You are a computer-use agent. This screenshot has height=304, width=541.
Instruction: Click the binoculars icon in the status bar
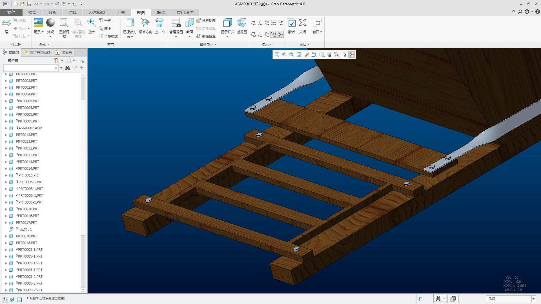pos(438,299)
